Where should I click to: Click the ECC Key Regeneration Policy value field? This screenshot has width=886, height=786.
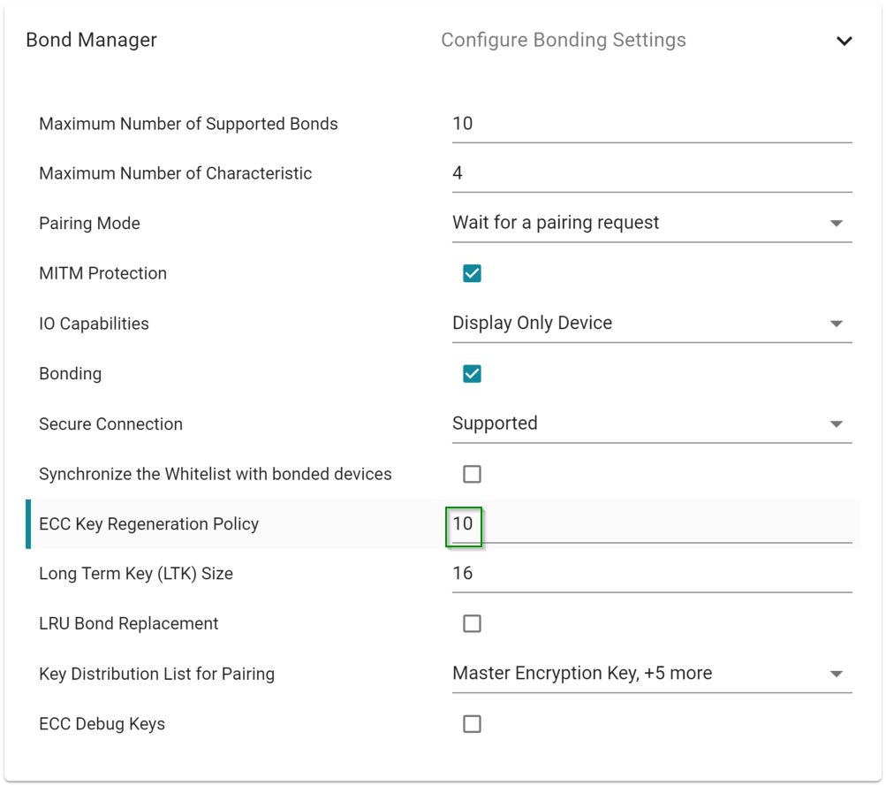(x=651, y=524)
